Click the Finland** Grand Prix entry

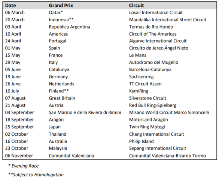coord(59,91)
